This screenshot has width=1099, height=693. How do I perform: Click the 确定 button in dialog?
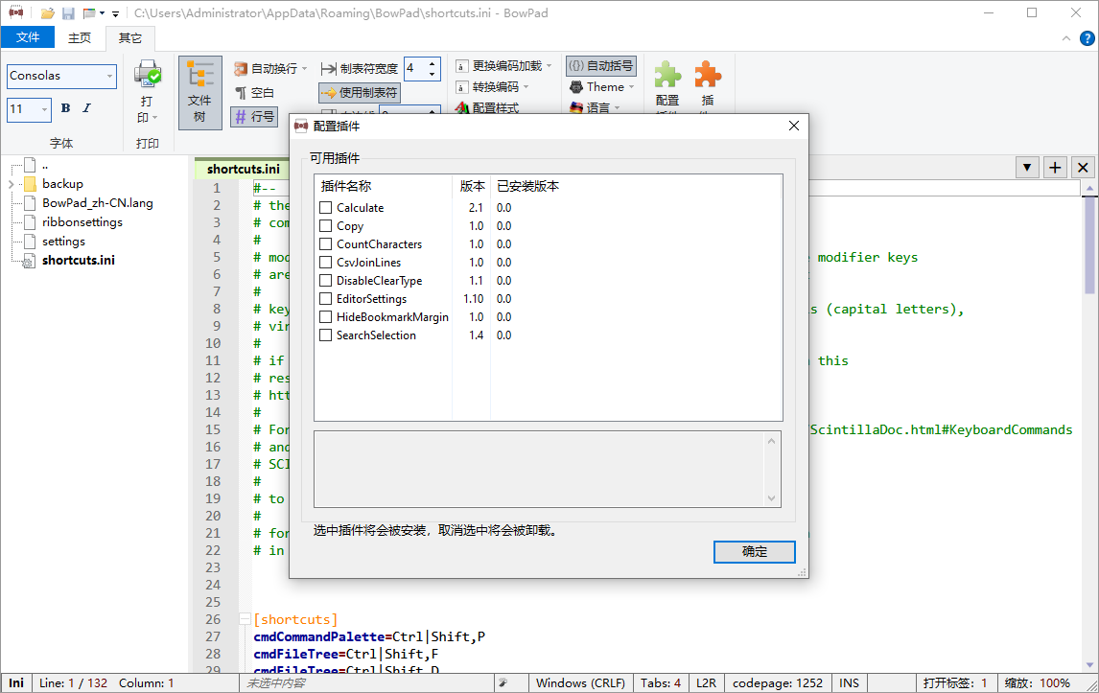pos(754,551)
